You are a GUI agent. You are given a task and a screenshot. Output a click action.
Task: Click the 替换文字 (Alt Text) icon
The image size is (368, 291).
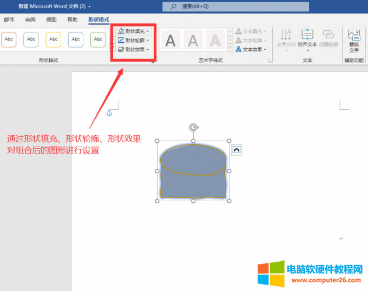(x=354, y=40)
